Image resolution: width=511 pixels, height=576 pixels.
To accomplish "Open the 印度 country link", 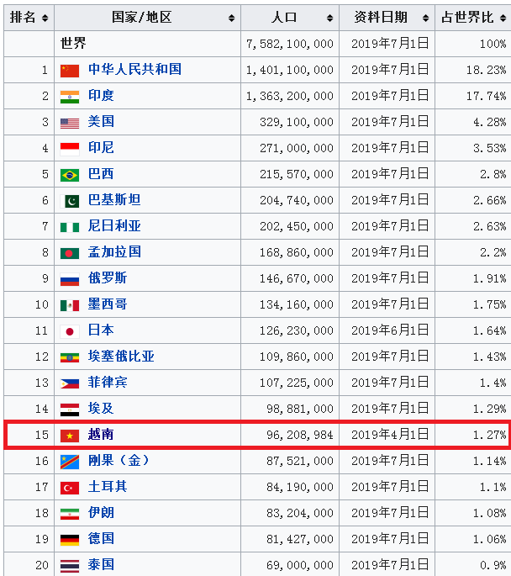I will coord(101,95).
